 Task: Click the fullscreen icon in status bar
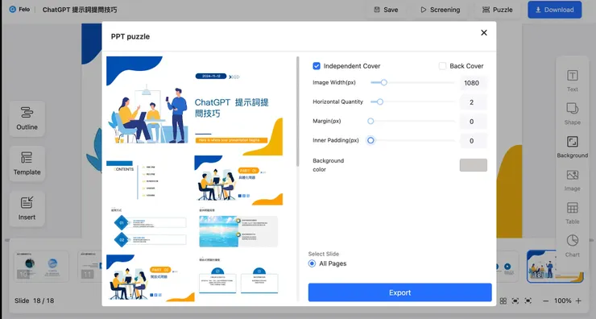[528, 300]
